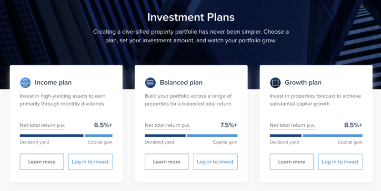Click Log in to invest on Growth plan
The width and height of the screenshot is (381, 191).
[x=340, y=162]
